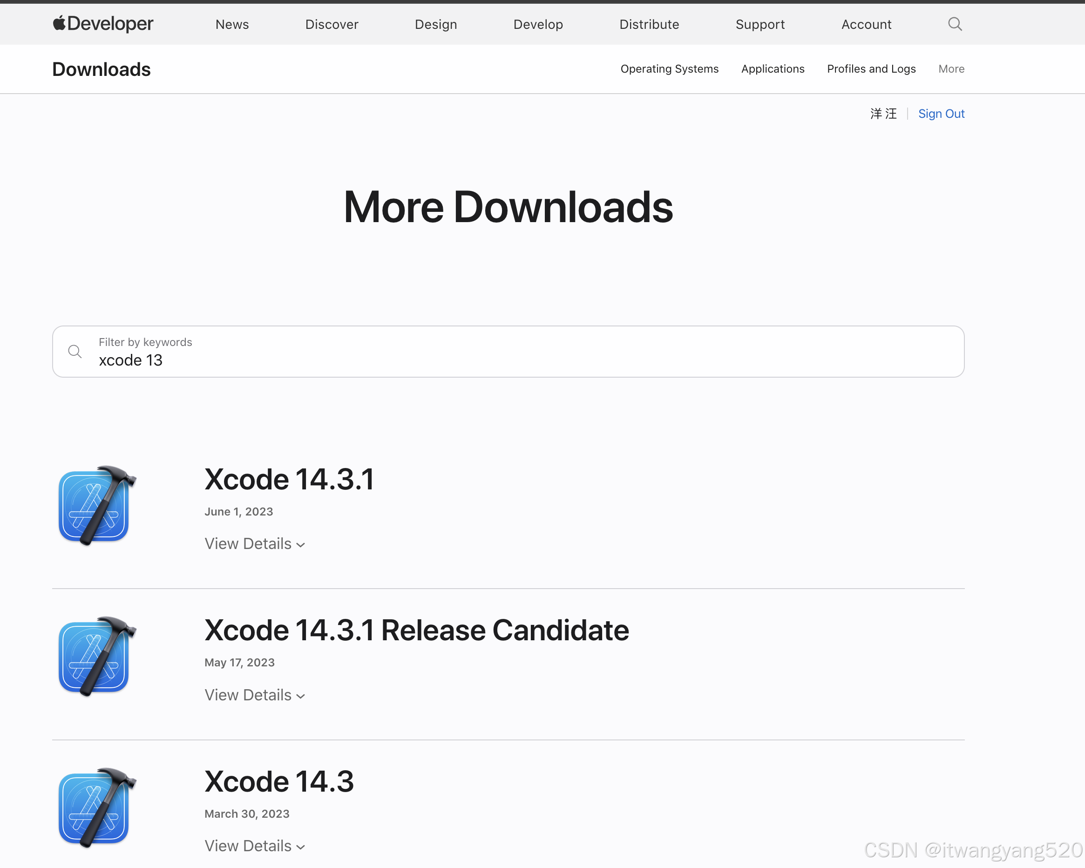Viewport: 1085px width, 868px height.
Task: Open the Develop menu item
Action: 538,24
